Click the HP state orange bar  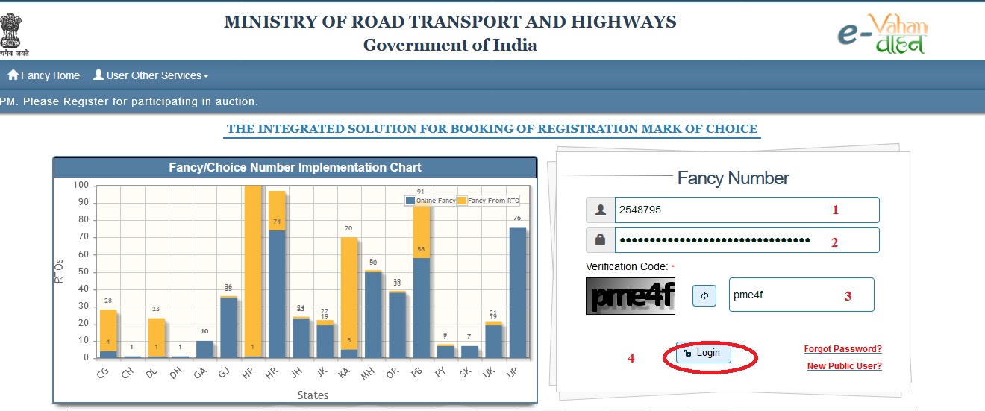click(x=253, y=269)
